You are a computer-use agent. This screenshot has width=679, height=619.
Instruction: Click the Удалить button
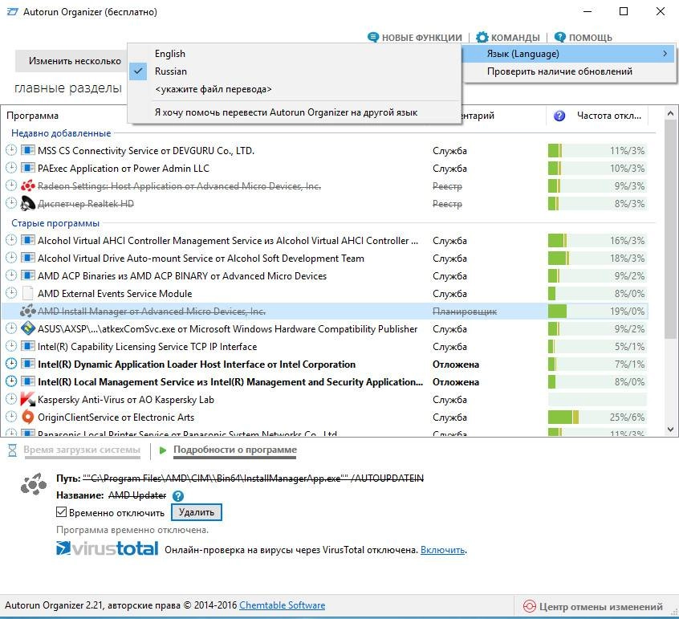[x=197, y=512]
